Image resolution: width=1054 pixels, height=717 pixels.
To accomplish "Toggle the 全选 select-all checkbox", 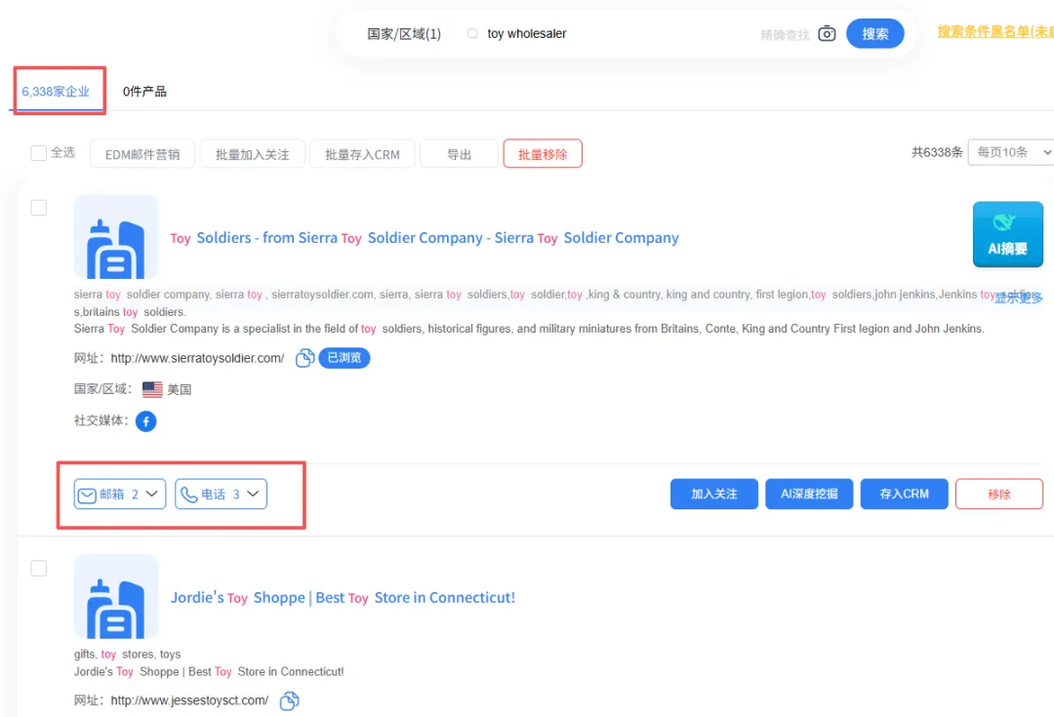I will point(39,153).
